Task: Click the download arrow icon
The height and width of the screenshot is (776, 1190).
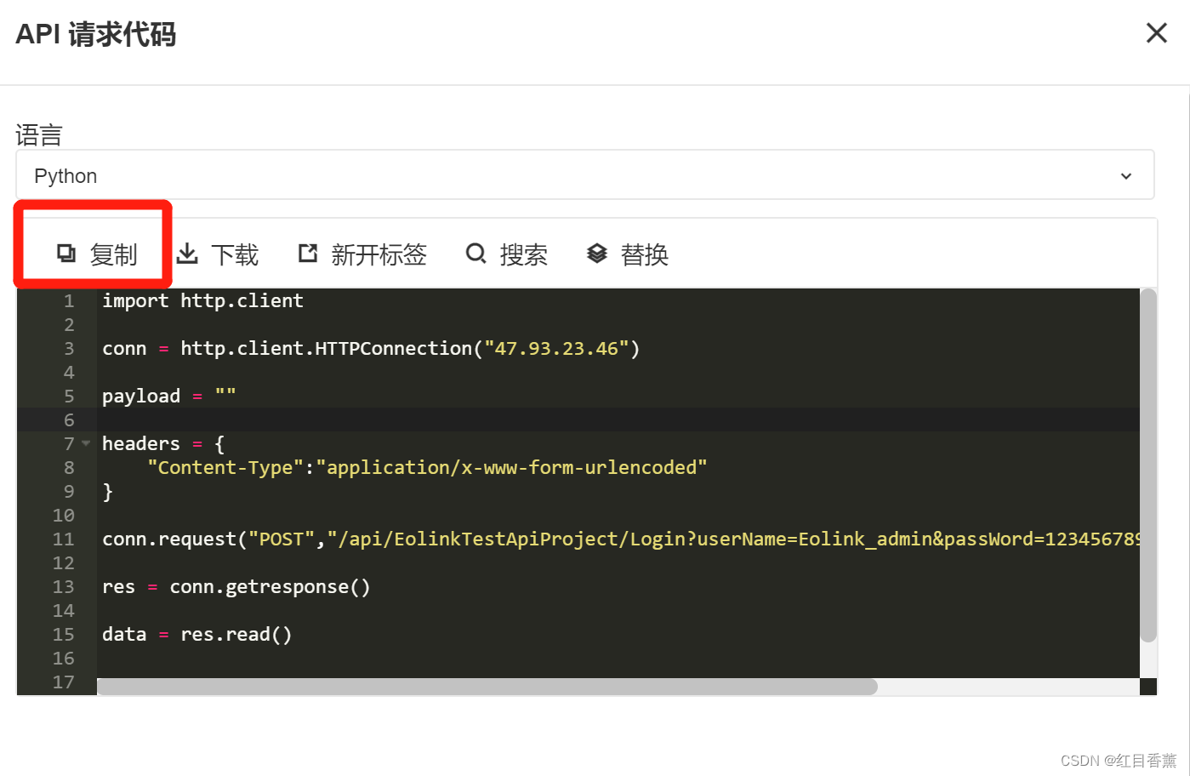Action: coord(187,253)
